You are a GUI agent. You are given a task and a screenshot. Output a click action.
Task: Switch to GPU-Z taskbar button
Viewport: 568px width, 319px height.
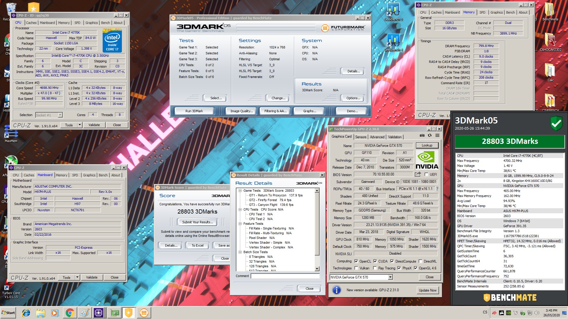click(114, 313)
